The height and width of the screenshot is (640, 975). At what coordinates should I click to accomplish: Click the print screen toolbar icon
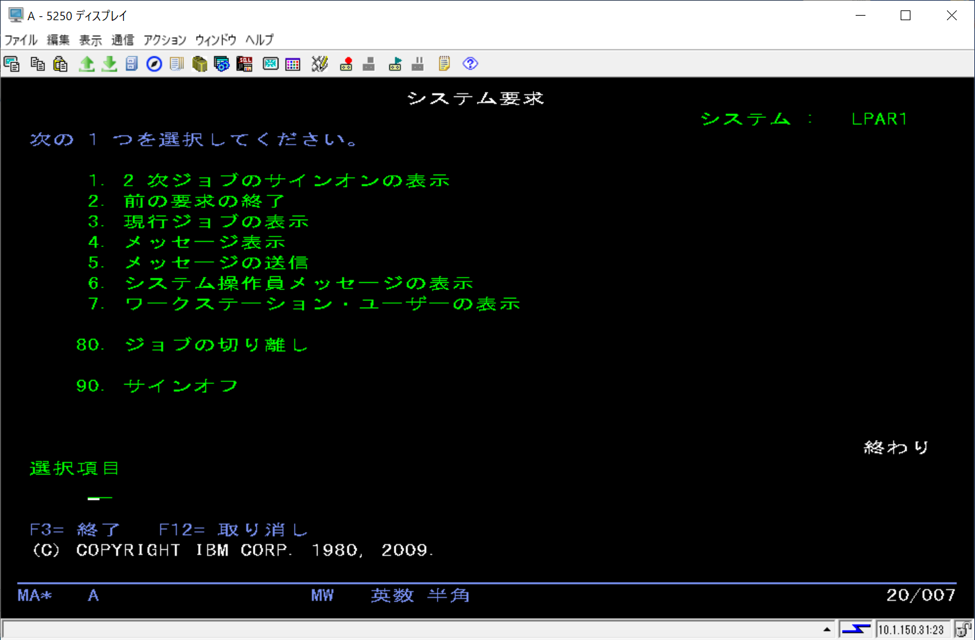click(x=12, y=64)
